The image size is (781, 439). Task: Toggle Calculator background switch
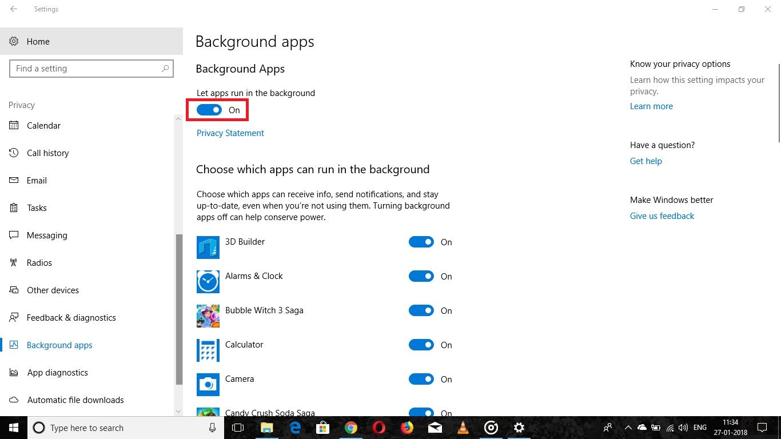coord(421,345)
